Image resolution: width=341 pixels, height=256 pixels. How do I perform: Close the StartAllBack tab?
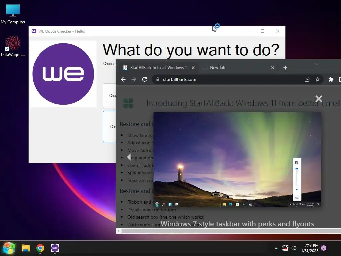193,68
